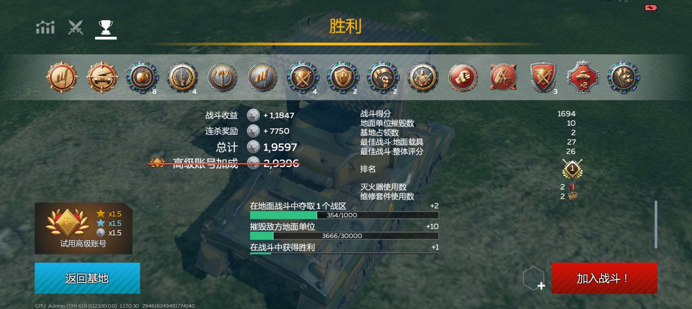The height and width of the screenshot is (309, 692).
Task: Click the vertical scrollbar beside results
Action: click(656, 224)
